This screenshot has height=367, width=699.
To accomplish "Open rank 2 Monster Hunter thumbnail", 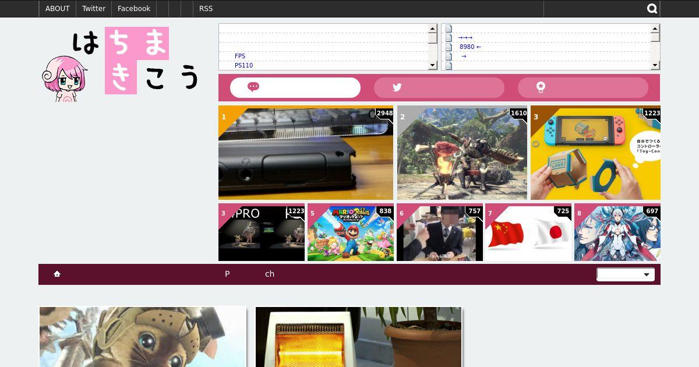I will point(462,153).
